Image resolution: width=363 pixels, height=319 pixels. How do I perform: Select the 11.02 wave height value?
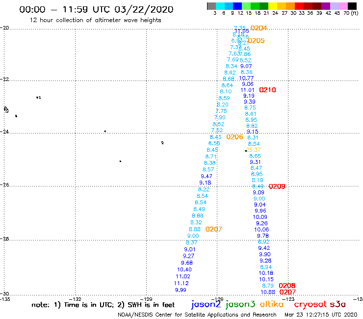pyautogui.click(x=183, y=276)
